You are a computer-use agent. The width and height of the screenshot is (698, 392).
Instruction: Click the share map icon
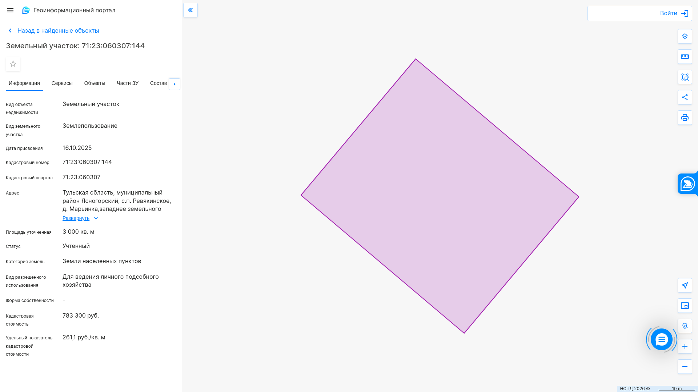tap(685, 97)
